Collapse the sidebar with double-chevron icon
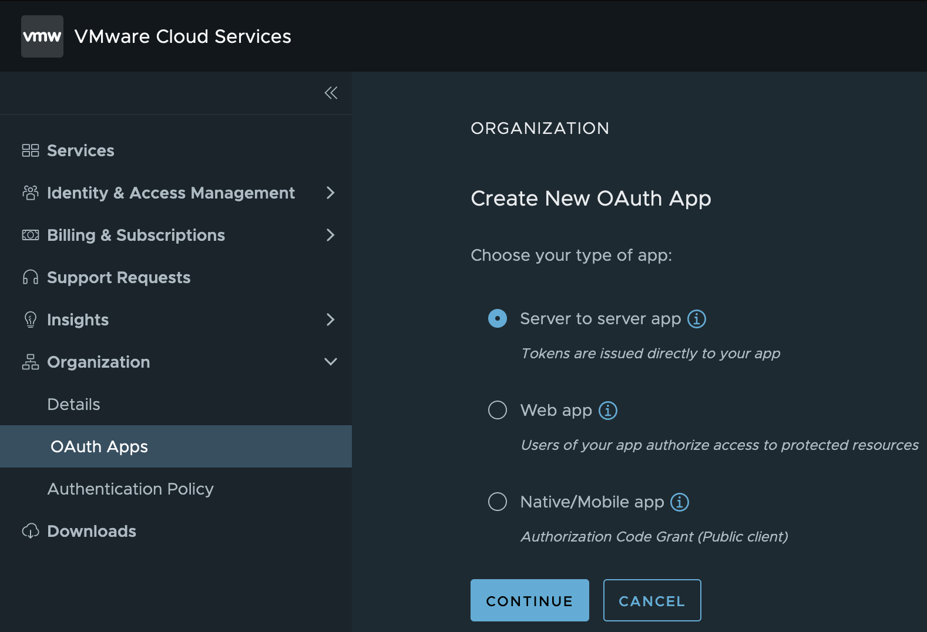927x632 pixels. click(331, 93)
